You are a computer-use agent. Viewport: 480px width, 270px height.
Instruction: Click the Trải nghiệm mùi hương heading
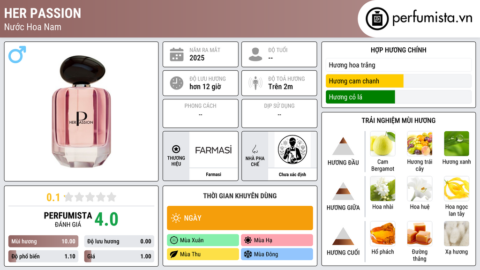point(398,120)
